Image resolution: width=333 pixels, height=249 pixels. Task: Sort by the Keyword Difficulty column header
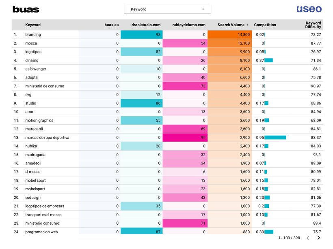[x=313, y=25]
